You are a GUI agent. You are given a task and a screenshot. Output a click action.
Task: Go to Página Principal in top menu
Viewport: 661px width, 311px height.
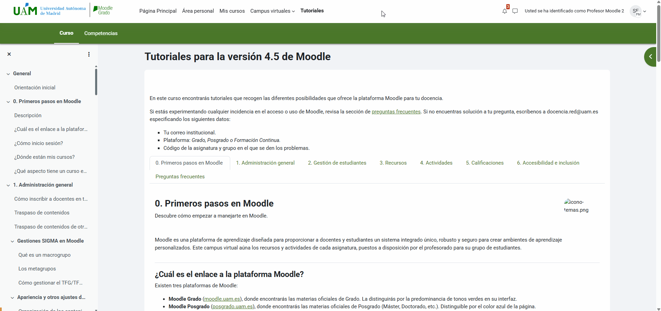pos(158,11)
